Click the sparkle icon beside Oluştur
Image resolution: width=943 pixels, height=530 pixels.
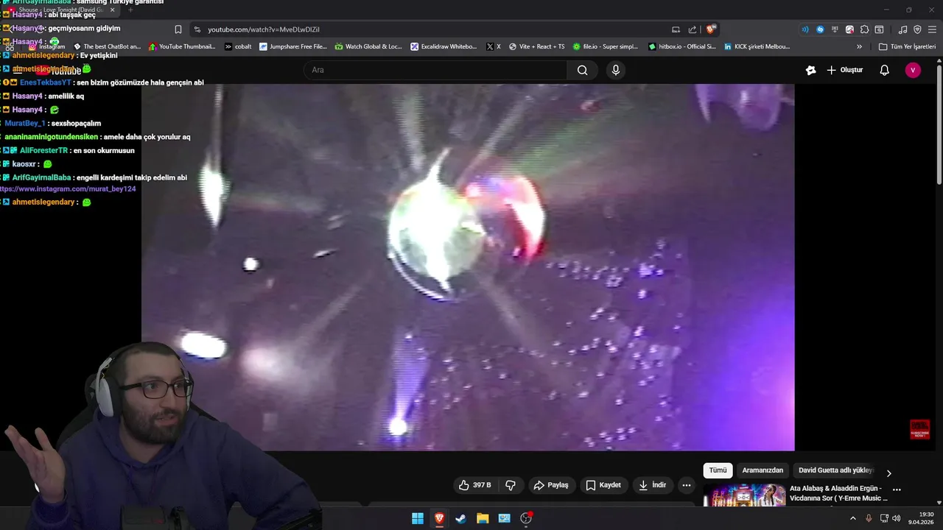click(x=810, y=70)
